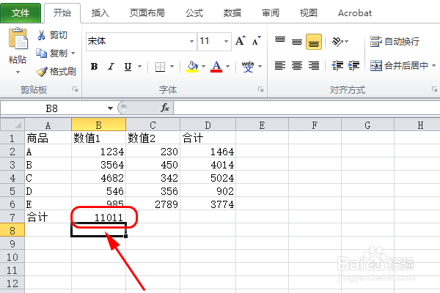Click the fx insert function icon
The image size is (440, 293).
coord(165,108)
